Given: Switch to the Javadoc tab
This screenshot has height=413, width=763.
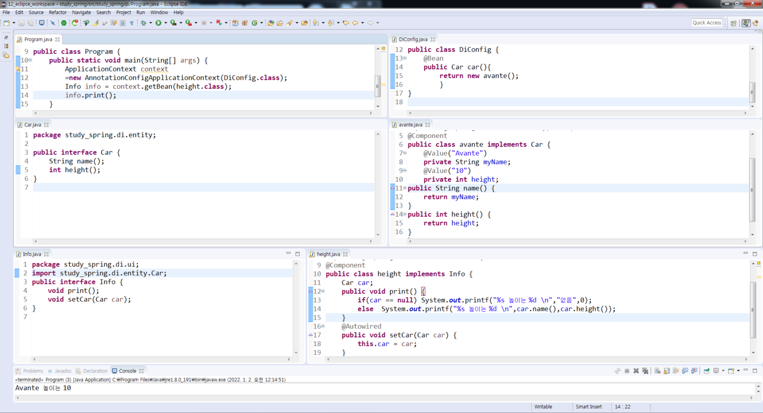Looking at the screenshot, I should [x=60, y=371].
